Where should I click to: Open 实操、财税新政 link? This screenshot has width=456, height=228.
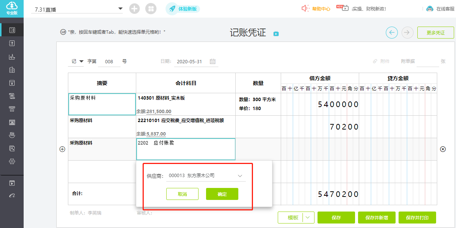click(x=369, y=9)
